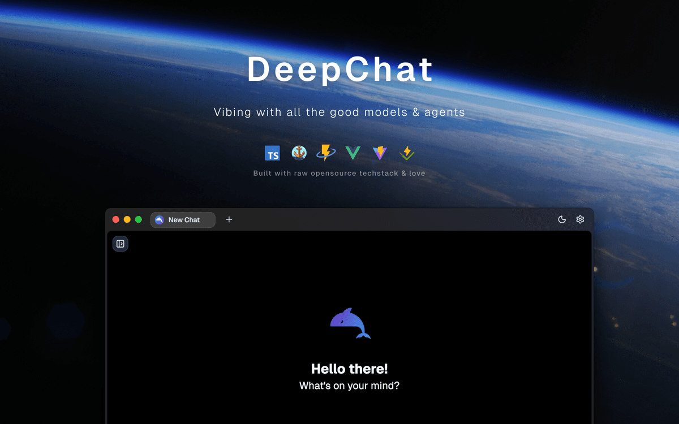Click the dolphin logo in chat area
This screenshot has height=424, width=679.
click(350, 323)
